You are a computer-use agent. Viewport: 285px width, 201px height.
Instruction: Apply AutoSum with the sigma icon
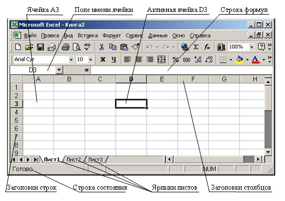196,47
